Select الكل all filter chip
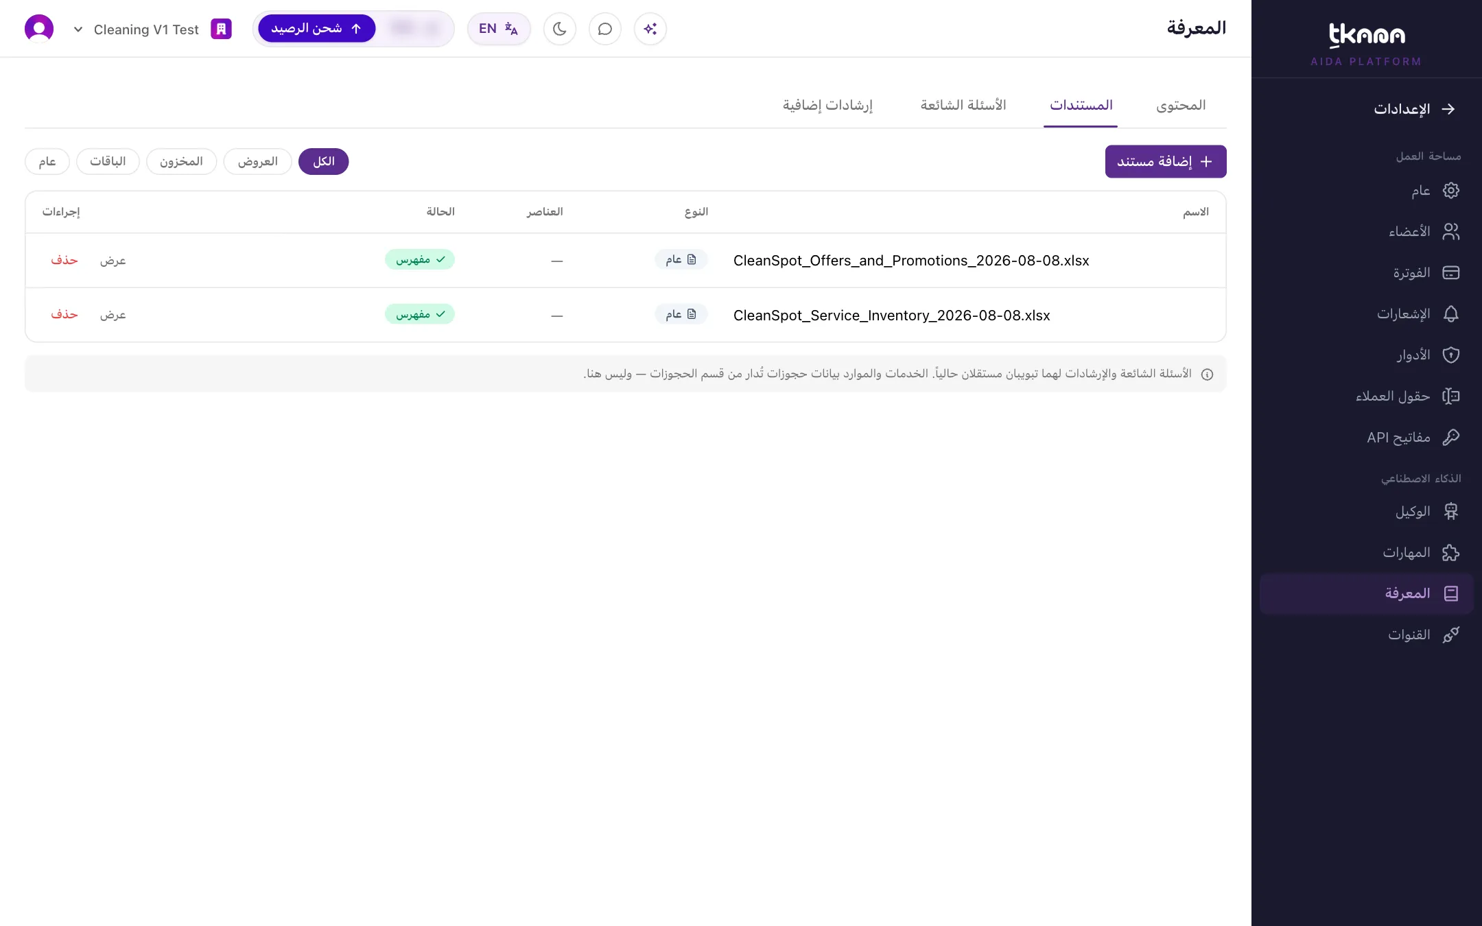Viewport: 1482px width, 926px height. click(x=324, y=162)
